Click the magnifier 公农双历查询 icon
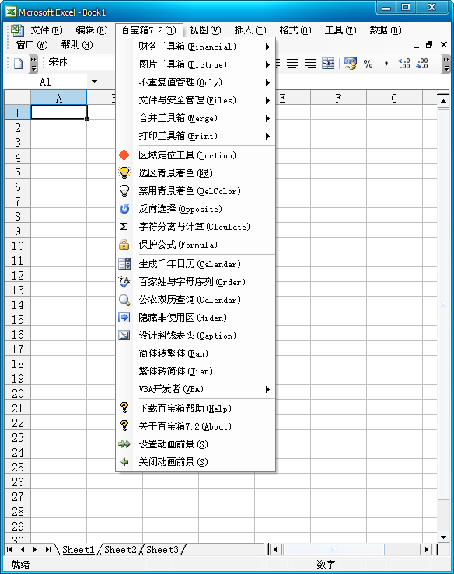The height and width of the screenshot is (574, 454). [124, 300]
